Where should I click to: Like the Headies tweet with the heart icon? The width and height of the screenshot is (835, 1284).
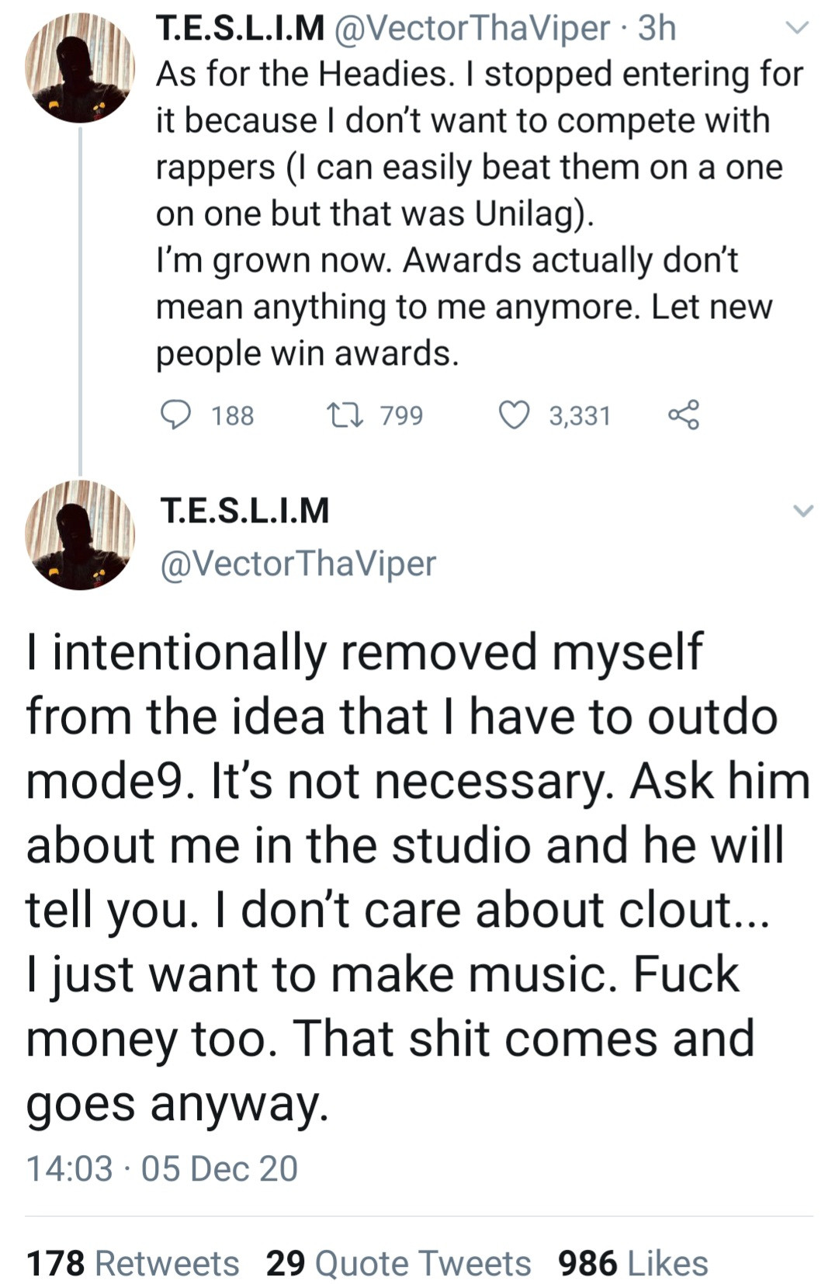(513, 415)
